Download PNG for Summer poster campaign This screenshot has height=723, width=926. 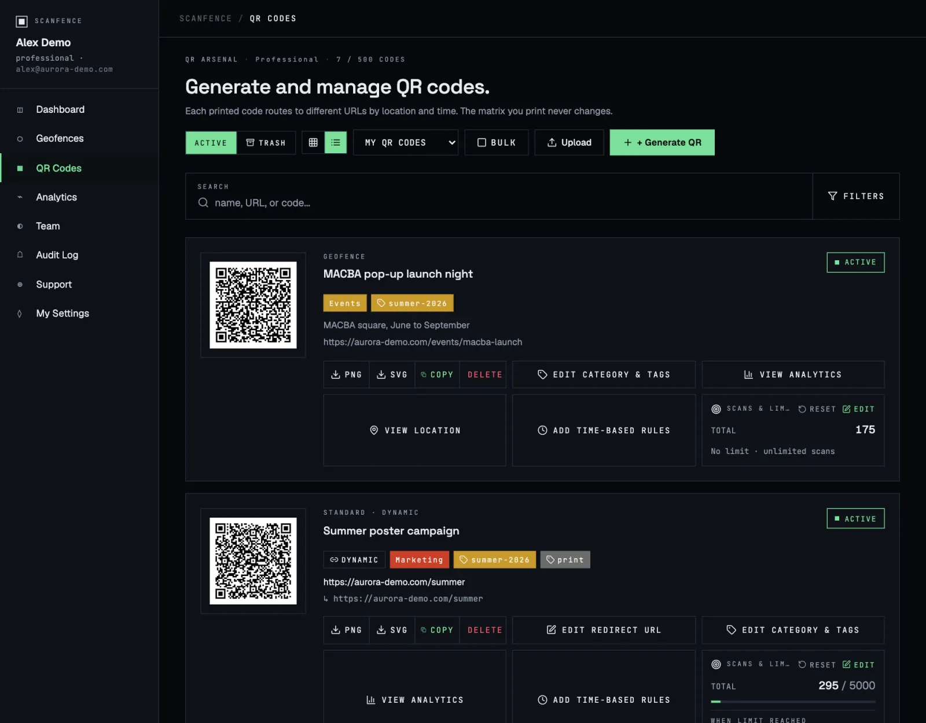point(346,630)
